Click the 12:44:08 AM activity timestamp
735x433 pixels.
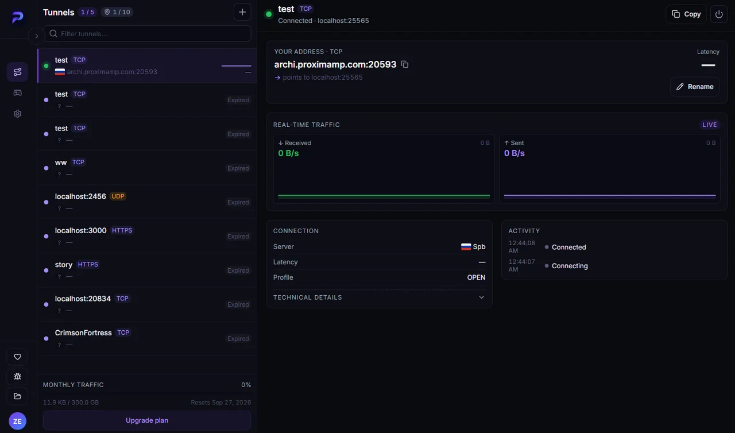pos(522,247)
